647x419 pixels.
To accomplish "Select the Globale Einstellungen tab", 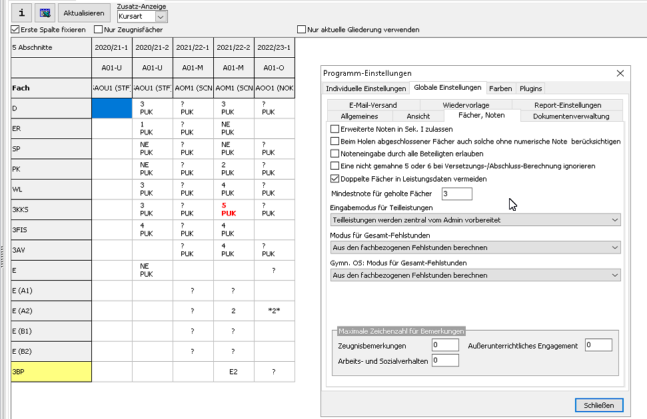I will point(448,87).
